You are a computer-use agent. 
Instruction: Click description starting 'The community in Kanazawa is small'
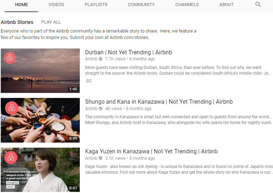click(178, 120)
